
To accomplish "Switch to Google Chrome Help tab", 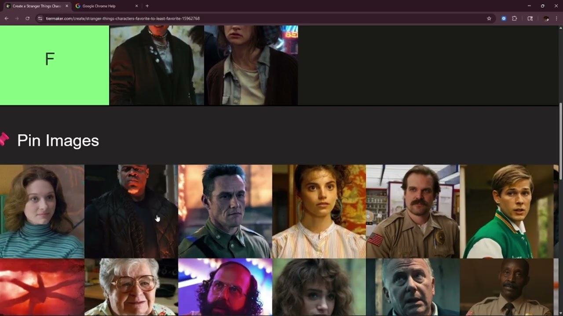I will coord(106,6).
